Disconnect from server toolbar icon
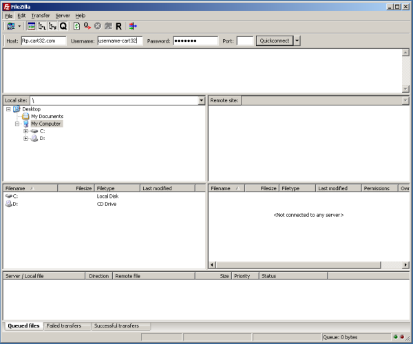 pos(108,26)
